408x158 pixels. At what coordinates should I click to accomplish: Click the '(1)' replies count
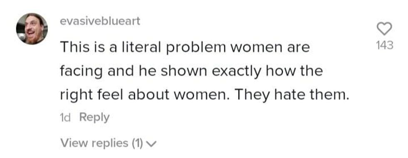[x=137, y=143]
